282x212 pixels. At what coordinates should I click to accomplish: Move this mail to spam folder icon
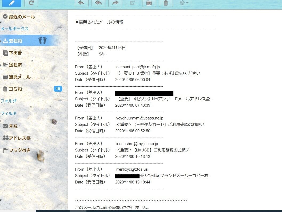click(149, 3)
